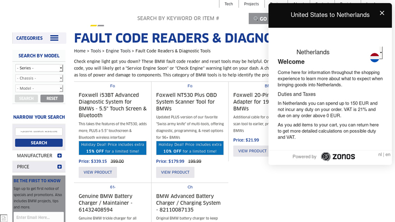This screenshot has width=395, height=222.
Task: Switch popup language to nl
Action: 380,154
